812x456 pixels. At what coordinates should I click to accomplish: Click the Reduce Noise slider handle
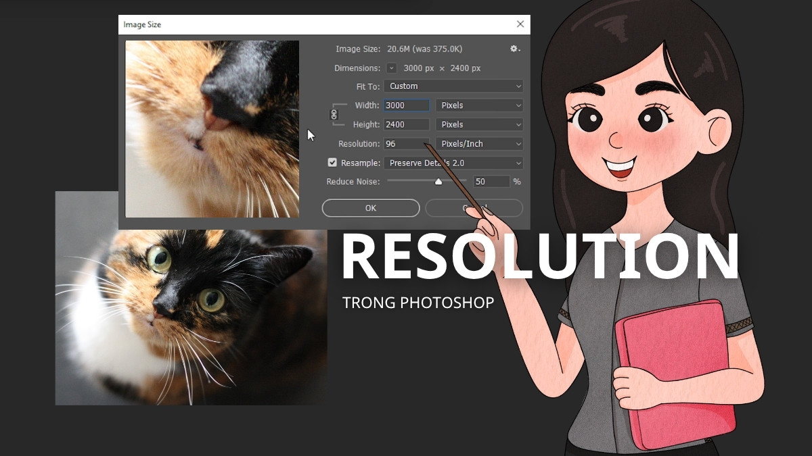[x=438, y=181]
